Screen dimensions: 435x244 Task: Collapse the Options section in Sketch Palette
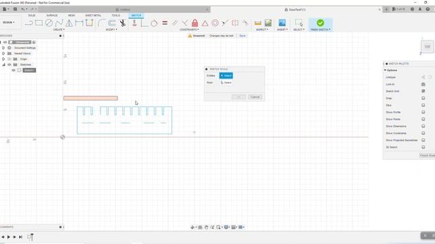[x=385, y=70]
